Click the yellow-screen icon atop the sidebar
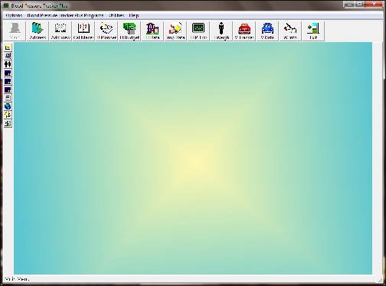 pyautogui.click(x=8, y=47)
